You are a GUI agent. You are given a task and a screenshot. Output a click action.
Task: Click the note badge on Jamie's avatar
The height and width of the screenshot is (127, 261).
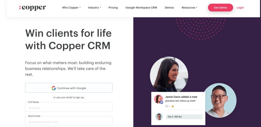[x=161, y=102]
